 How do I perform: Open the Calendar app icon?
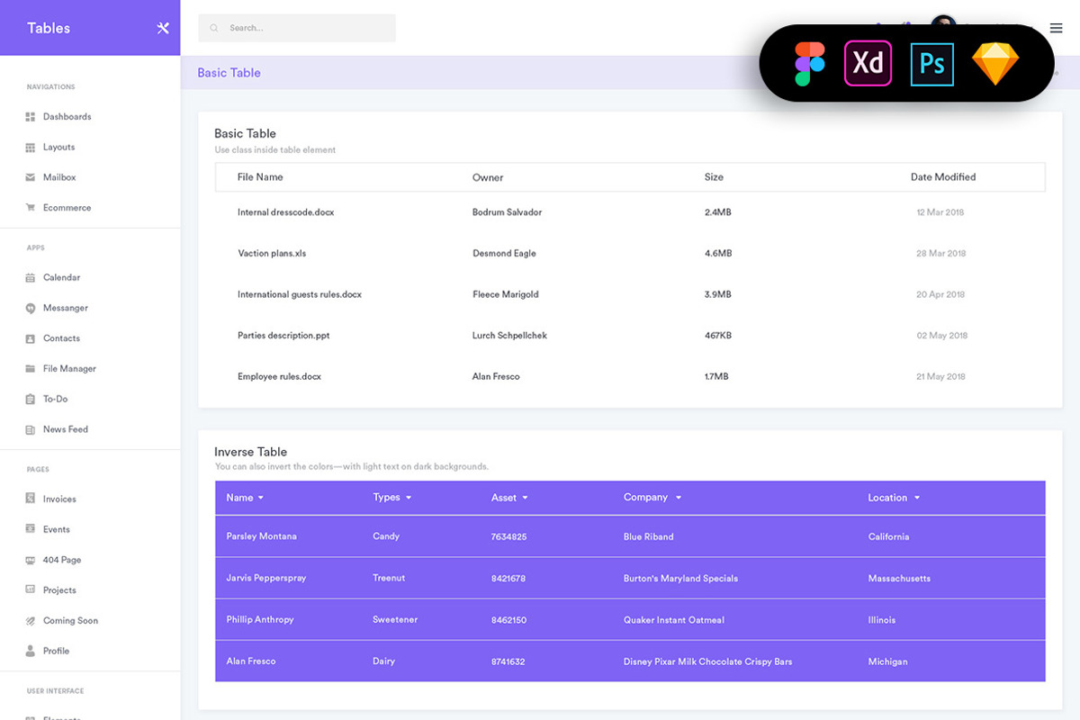(x=31, y=277)
